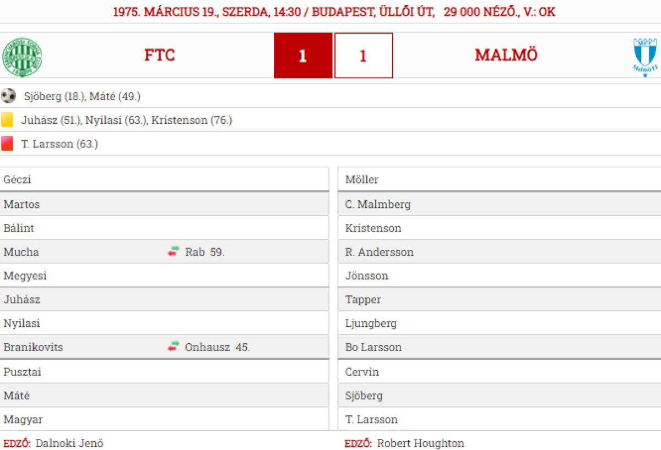
Task: Click the soccer ball goals icon
Action: coord(8,96)
